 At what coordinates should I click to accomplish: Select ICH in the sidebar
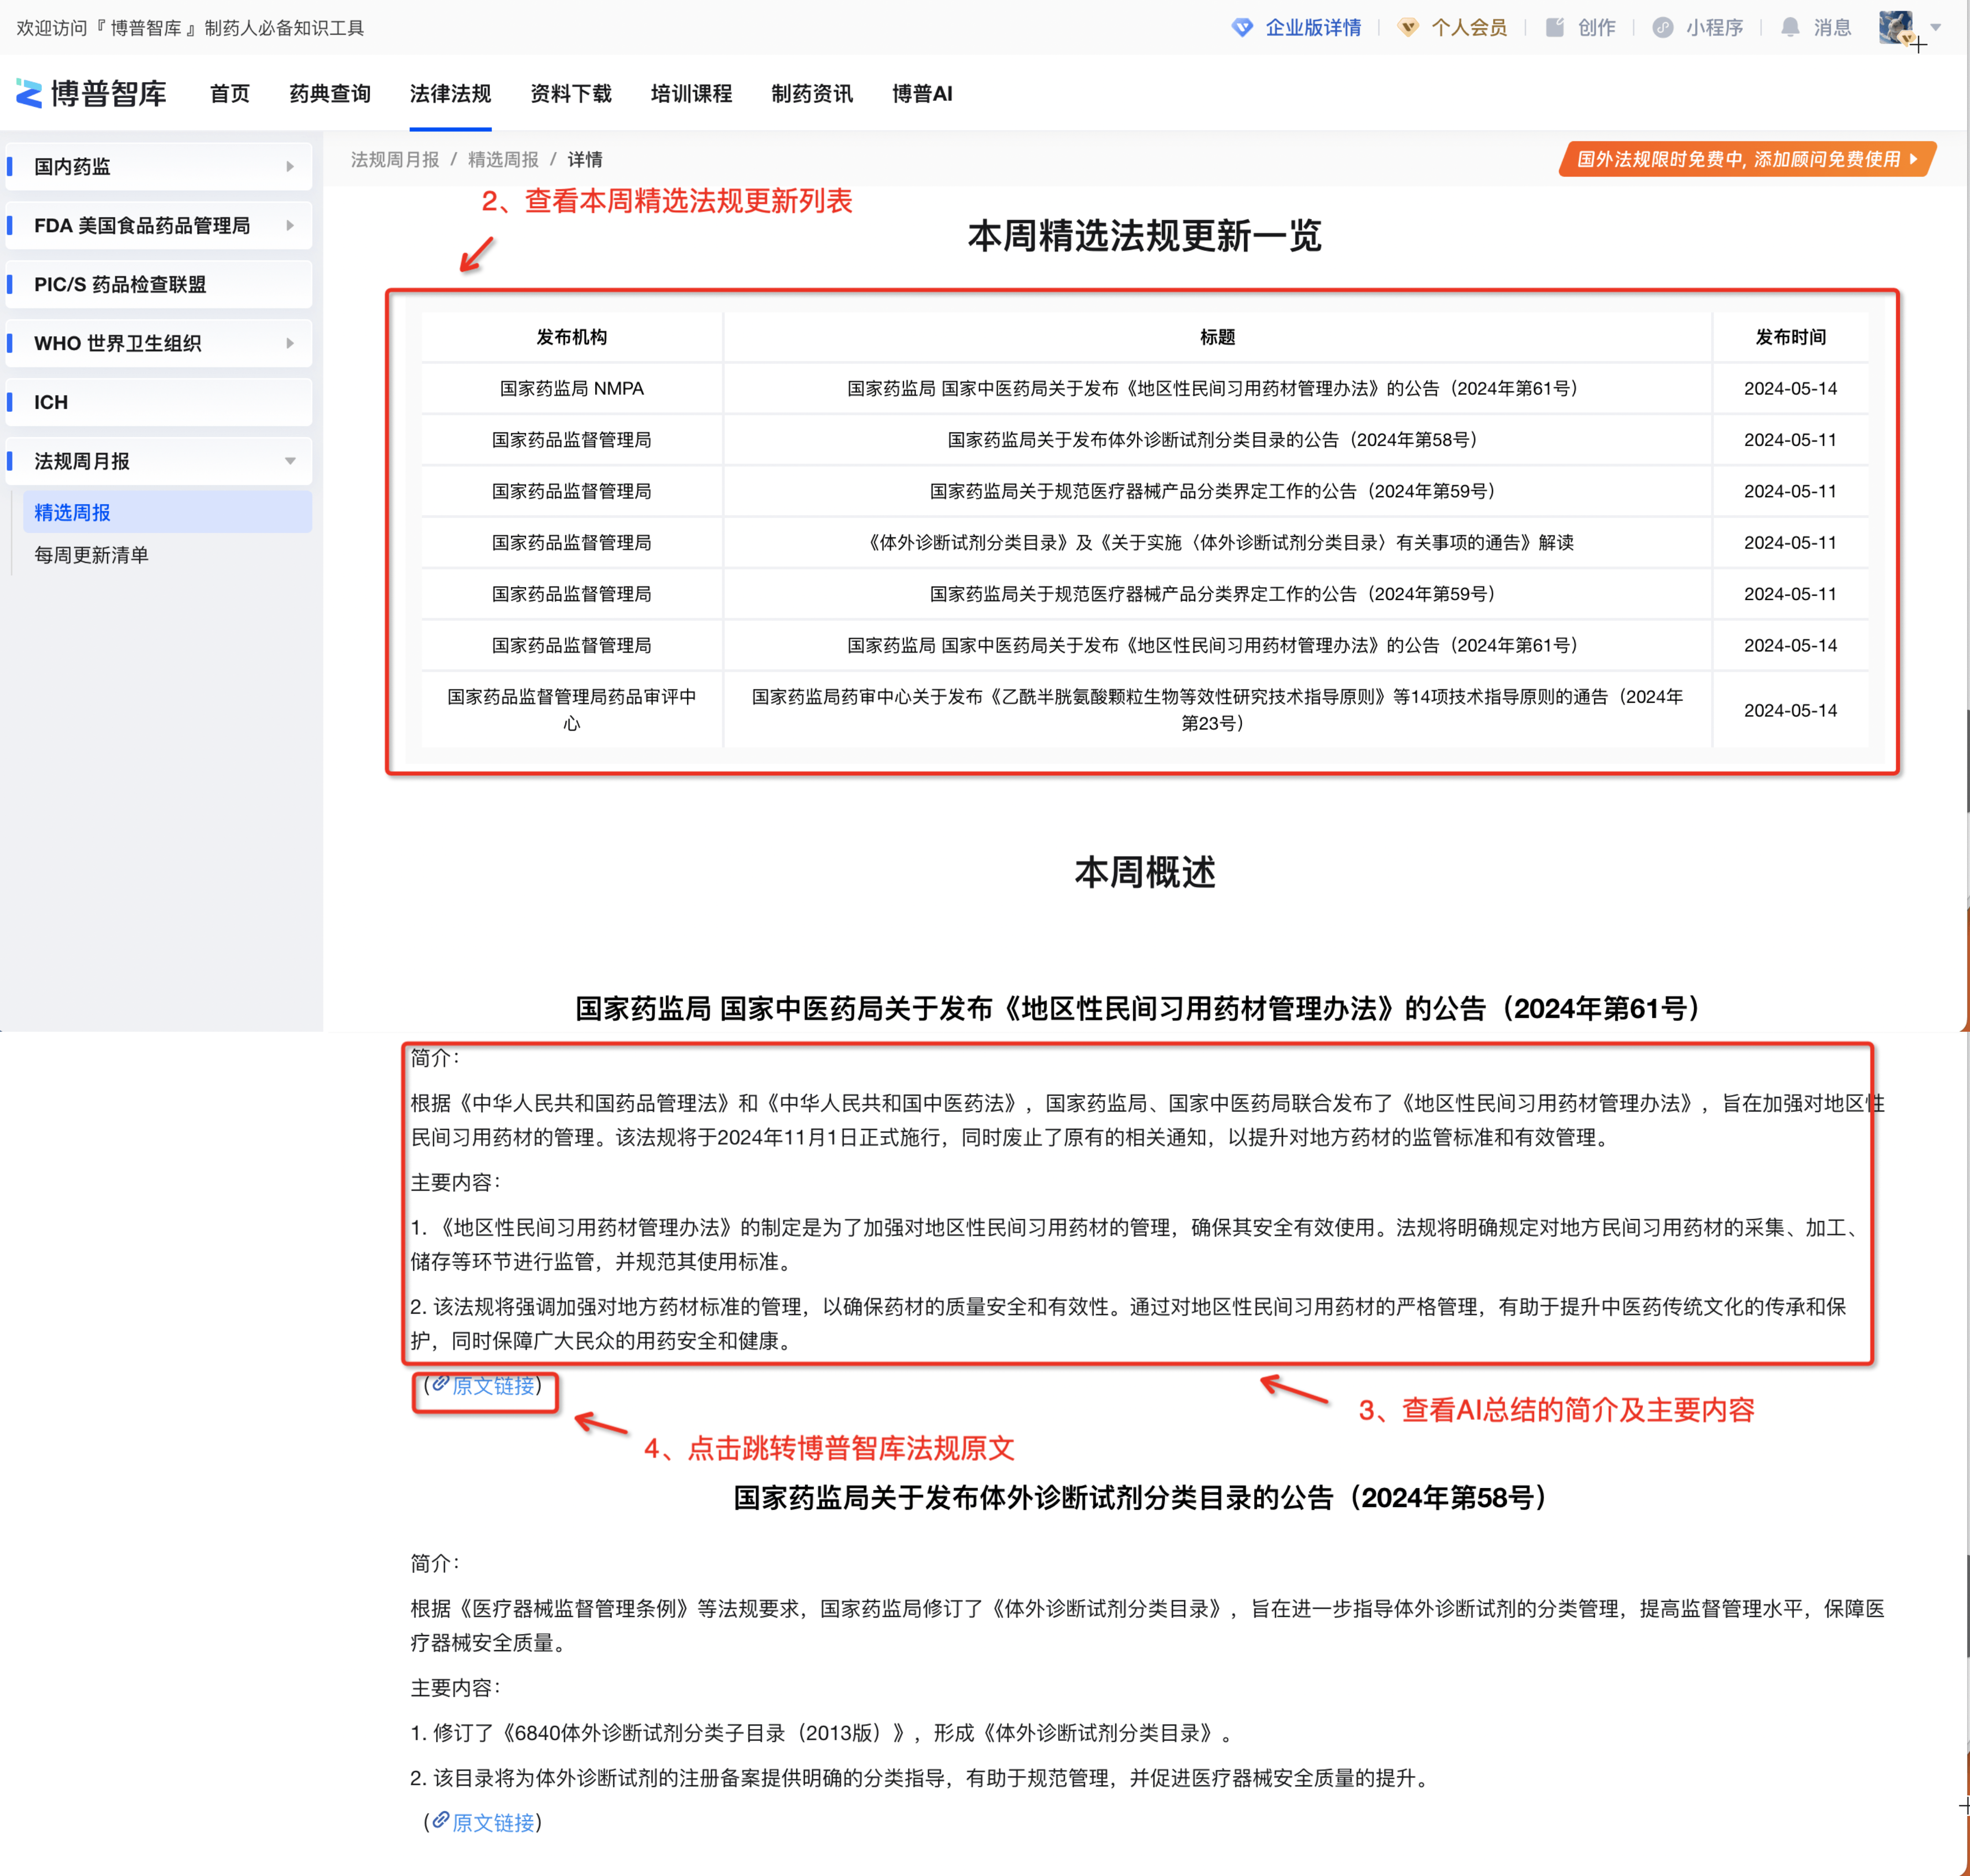159,402
